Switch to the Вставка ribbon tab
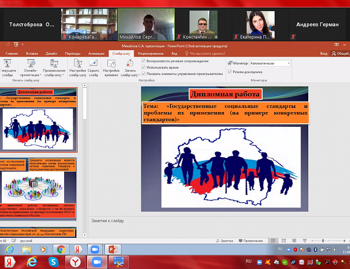Image resolution: width=350 pixels, height=269 pixels. 32,53
